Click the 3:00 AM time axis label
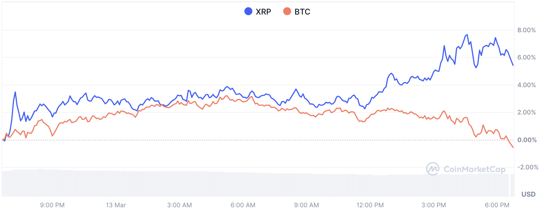Screen dimensions: 542x214 coord(179,205)
